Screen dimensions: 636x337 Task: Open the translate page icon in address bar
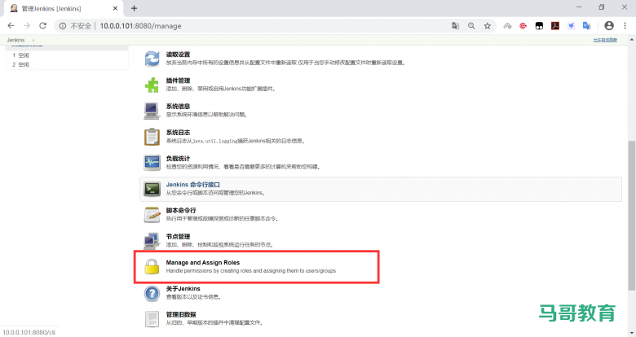pos(455,26)
